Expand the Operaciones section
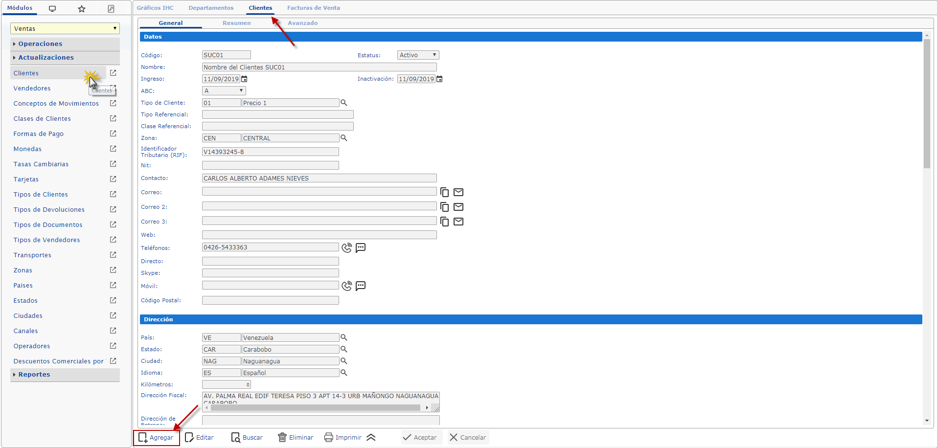 (x=65, y=44)
